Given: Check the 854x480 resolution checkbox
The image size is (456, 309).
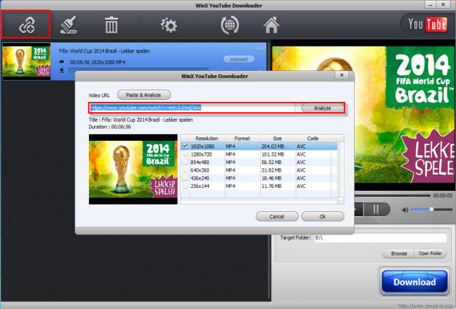Looking at the screenshot, I should point(185,162).
